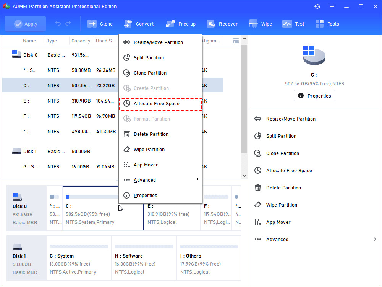Expand Advanced chevron in right panel

[375, 240]
